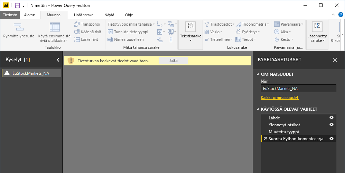Click the Tilastotiedot sigma icon

tap(207, 24)
